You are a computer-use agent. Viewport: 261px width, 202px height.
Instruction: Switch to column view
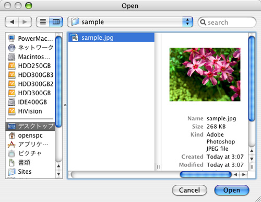(56, 22)
